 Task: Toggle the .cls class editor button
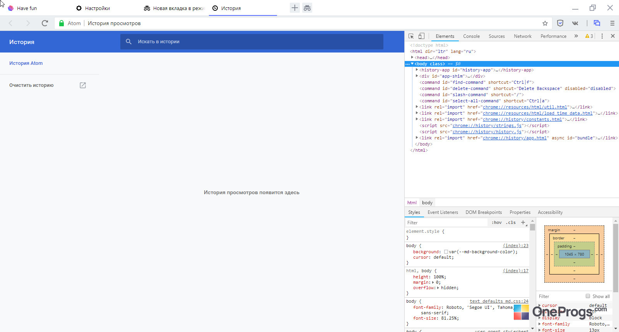pos(511,222)
